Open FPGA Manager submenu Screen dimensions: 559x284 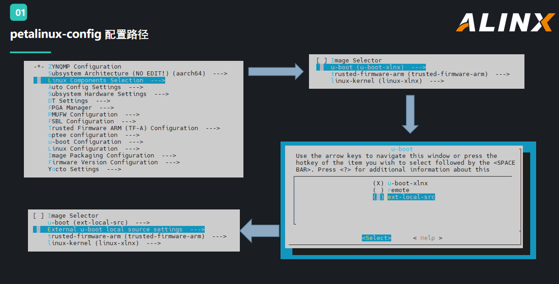(x=81, y=108)
